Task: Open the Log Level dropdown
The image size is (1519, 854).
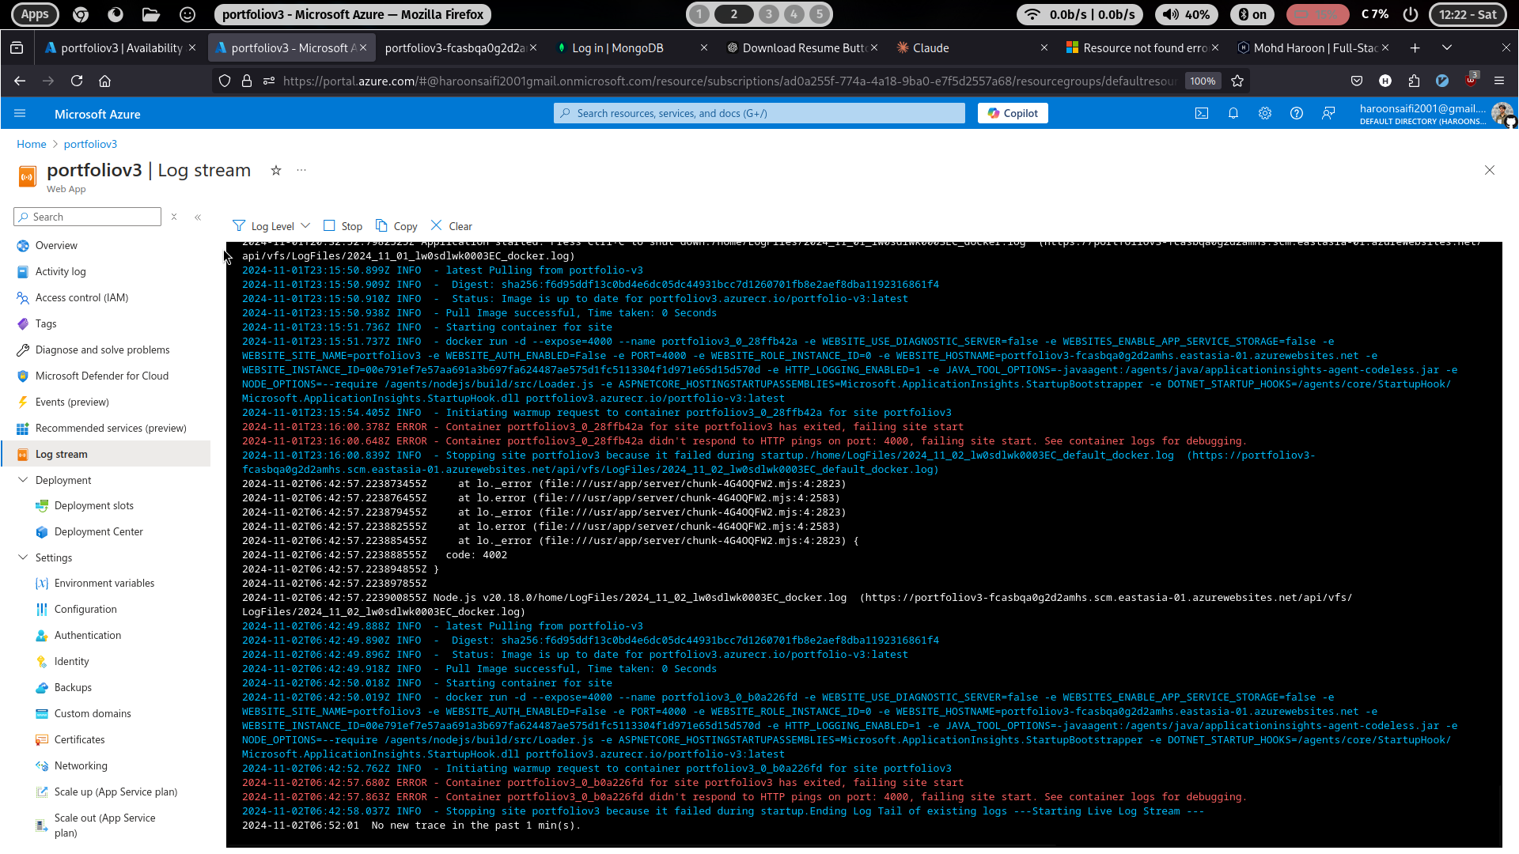Action: 271,226
